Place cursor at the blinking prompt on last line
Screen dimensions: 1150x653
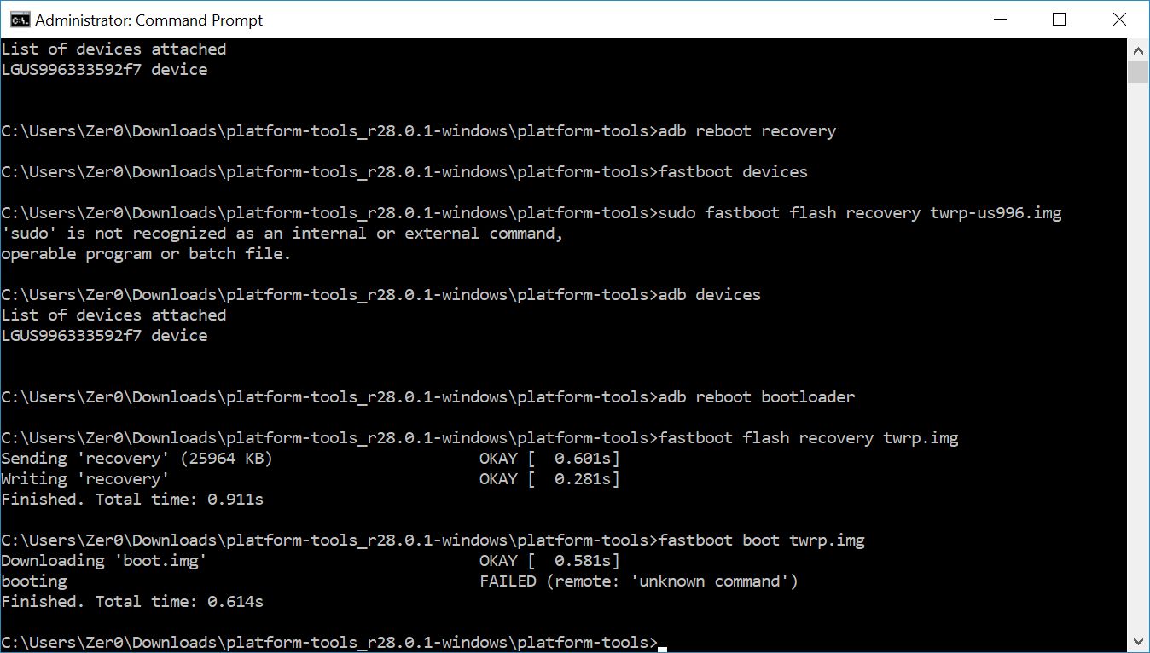pos(662,643)
